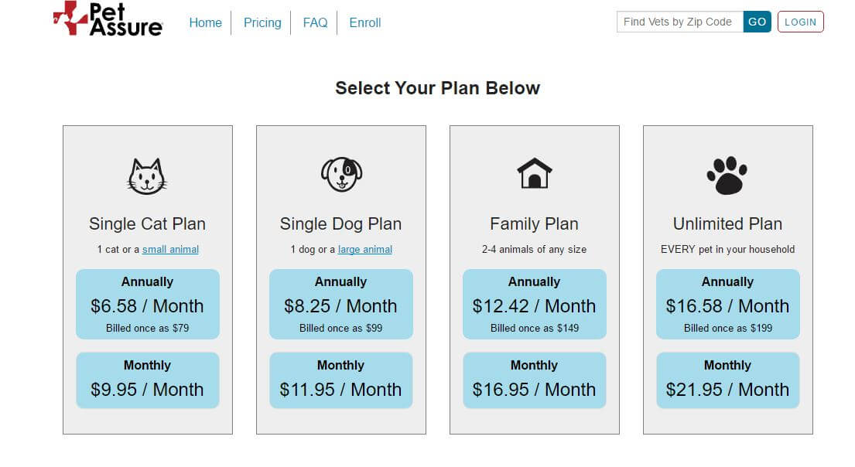Open the large animal link

[x=364, y=249]
